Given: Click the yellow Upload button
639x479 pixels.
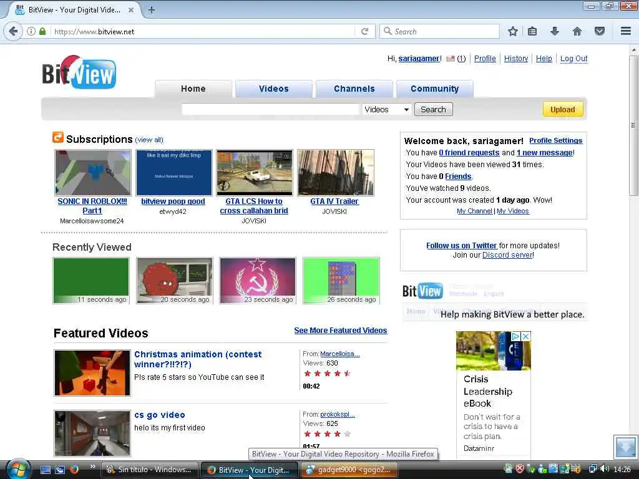Looking at the screenshot, I should (563, 109).
